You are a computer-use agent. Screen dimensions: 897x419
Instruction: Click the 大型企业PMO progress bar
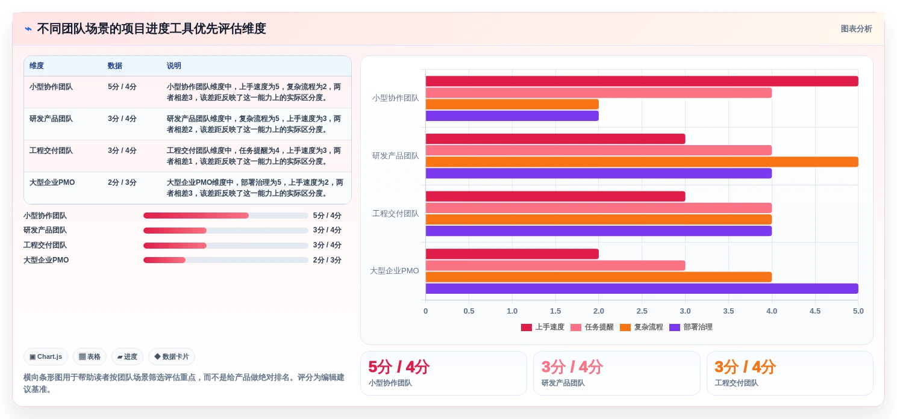click(226, 260)
